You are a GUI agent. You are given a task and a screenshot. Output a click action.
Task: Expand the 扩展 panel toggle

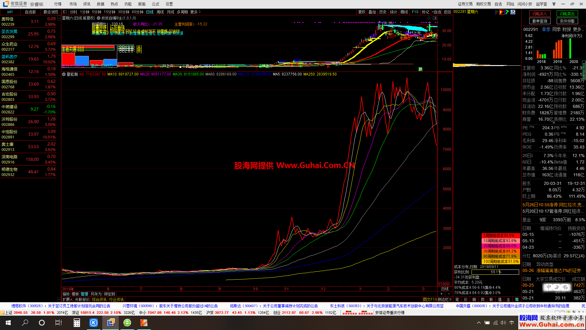[x=67, y=299]
